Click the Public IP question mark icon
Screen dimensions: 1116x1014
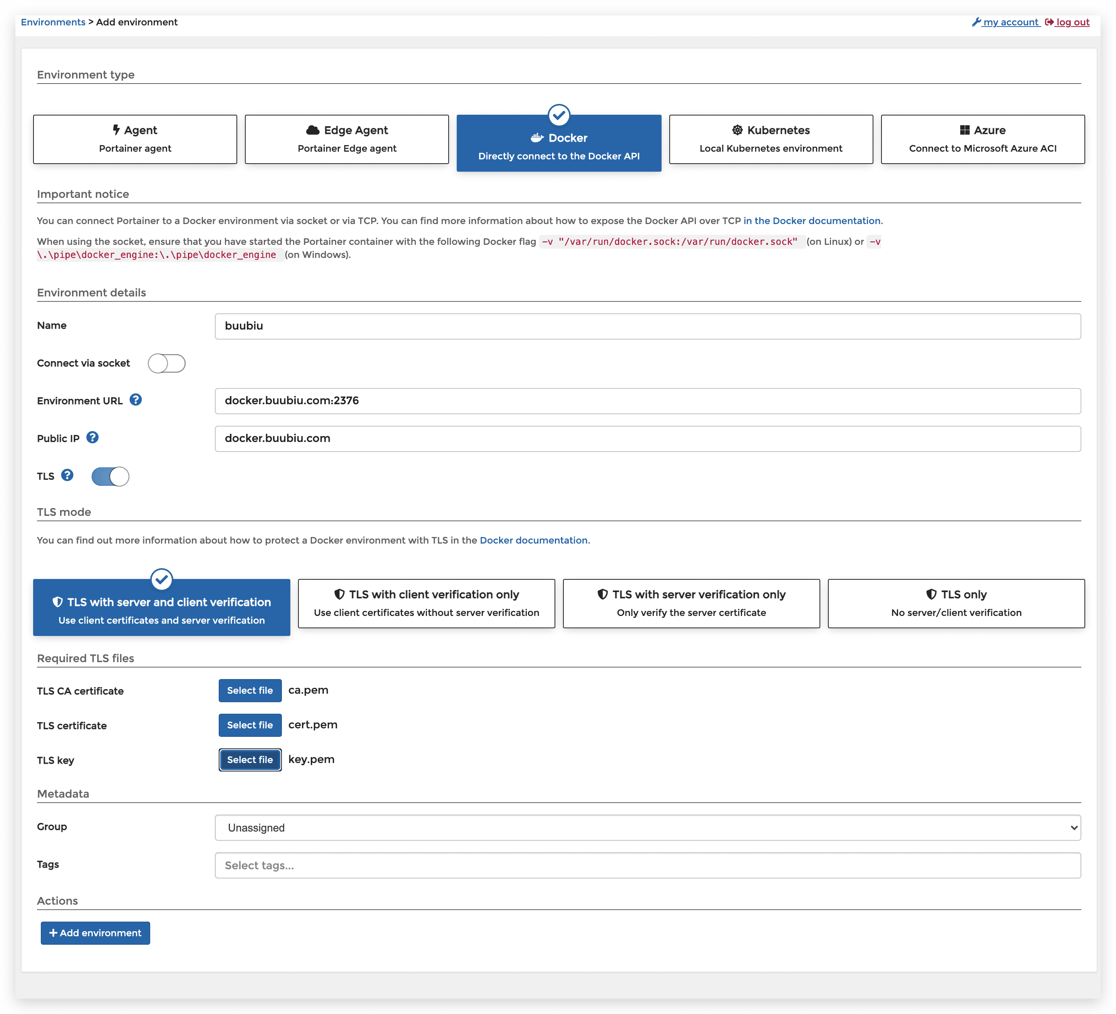[92, 437]
